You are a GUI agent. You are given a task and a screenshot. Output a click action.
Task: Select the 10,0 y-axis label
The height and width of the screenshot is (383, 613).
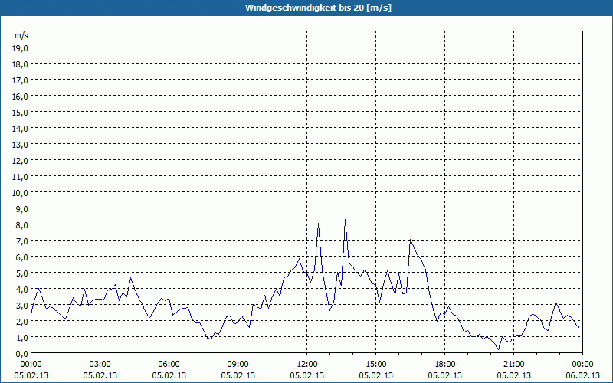tap(20, 193)
